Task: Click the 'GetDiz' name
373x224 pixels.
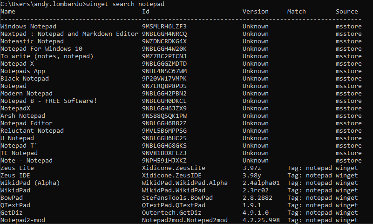Action: pos(12,213)
